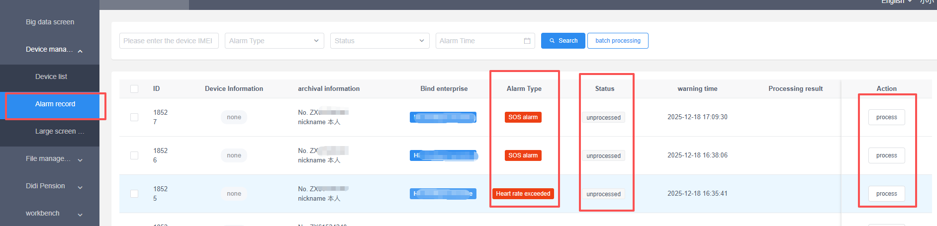Collapse Device management chevron in sidebar
Viewport: 937px width, 226px height.
[80, 50]
